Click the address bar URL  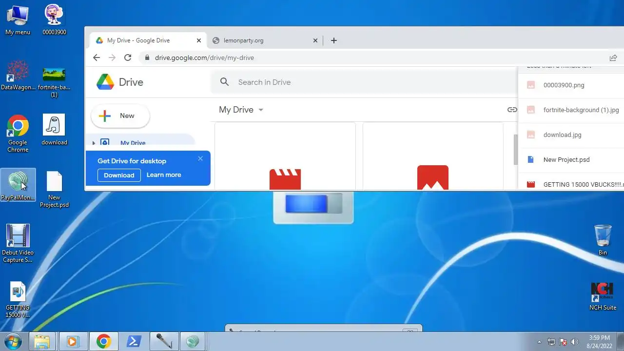point(204,58)
